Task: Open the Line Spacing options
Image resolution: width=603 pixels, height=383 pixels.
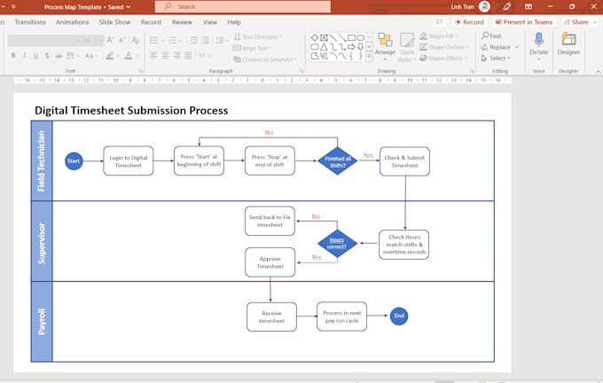Action: pyautogui.click(x=222, y=40)
